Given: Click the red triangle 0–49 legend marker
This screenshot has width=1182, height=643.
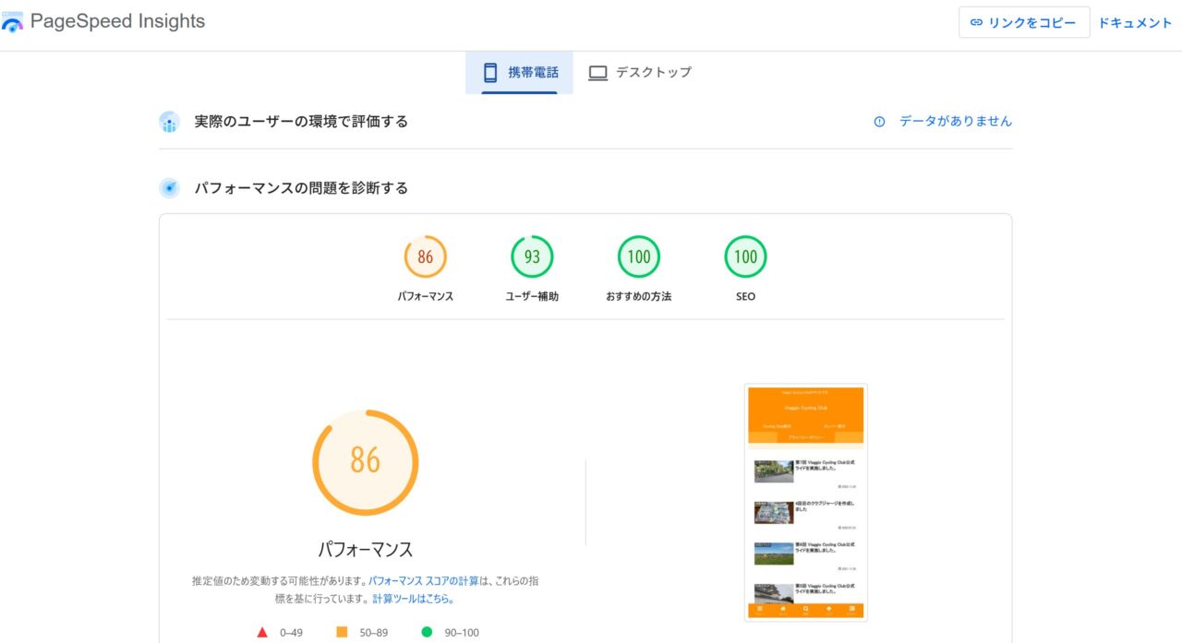Looking at the screenshot, I should coord(262,633).
